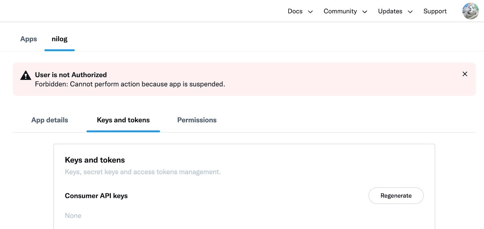Expand the Community dropdown menu
Screen dimensions: 484x229
pyautogui.click(x=345, y=11)
